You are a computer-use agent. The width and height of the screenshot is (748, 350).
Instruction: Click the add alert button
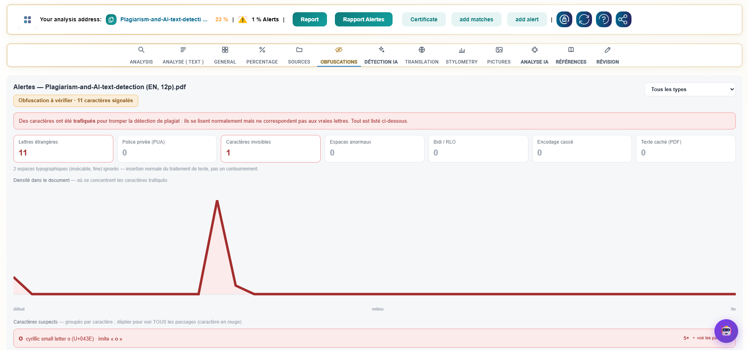pyautogui.click(x=527, y=19)
